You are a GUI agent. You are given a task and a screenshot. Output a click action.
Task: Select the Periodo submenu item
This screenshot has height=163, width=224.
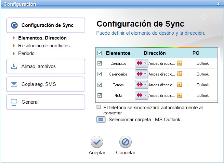pos(26,53)
